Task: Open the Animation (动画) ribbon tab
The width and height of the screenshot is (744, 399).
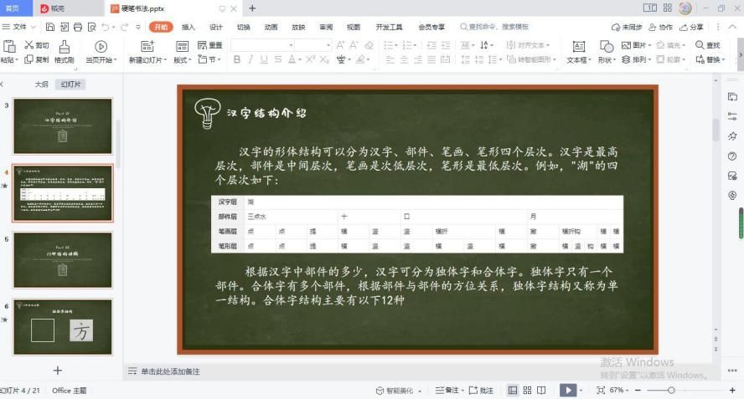Action: pos(271,27)
